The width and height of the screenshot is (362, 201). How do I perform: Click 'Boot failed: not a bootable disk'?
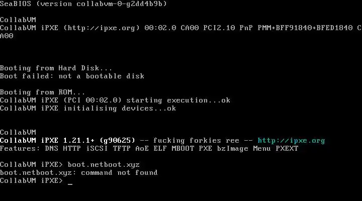click(x=72, y=76)
